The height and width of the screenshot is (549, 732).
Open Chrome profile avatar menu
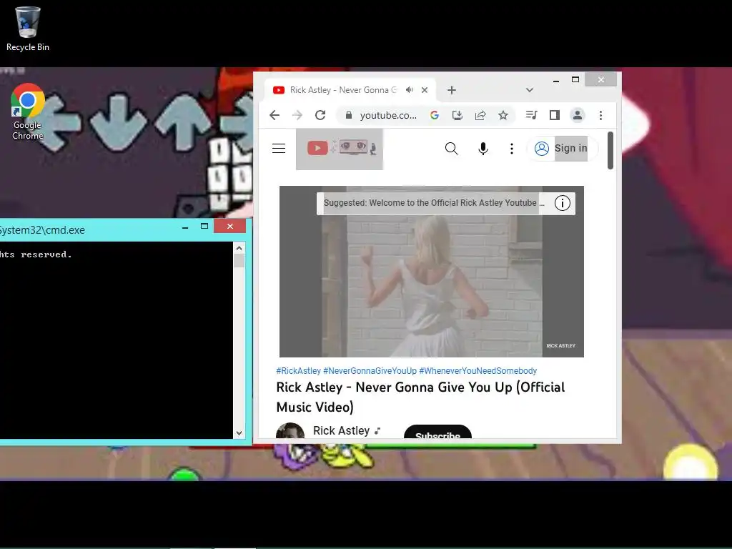(x=578, y=115)
